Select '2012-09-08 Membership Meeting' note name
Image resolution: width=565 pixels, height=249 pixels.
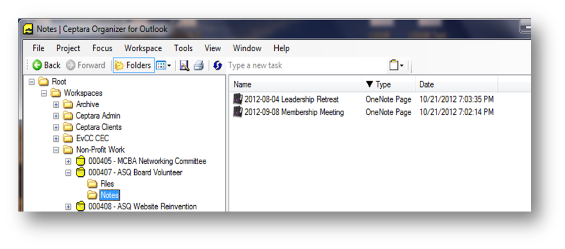point(294,112)
